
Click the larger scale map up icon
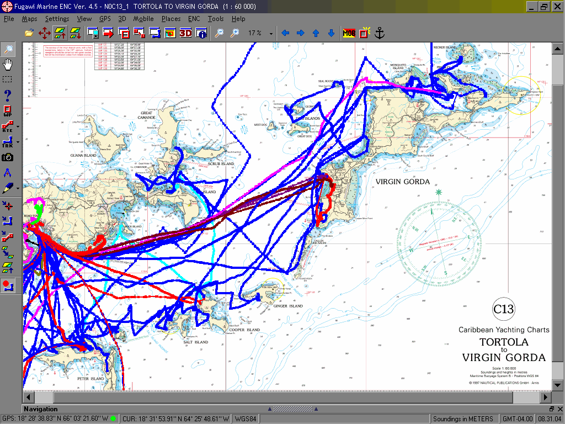60,33
